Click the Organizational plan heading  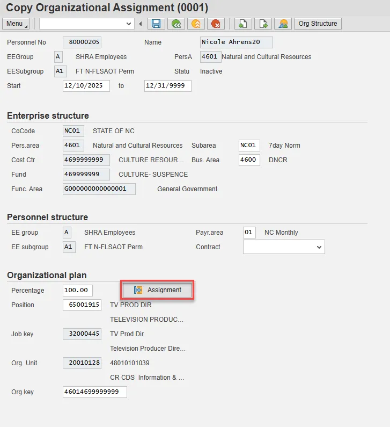click(47, 276)
